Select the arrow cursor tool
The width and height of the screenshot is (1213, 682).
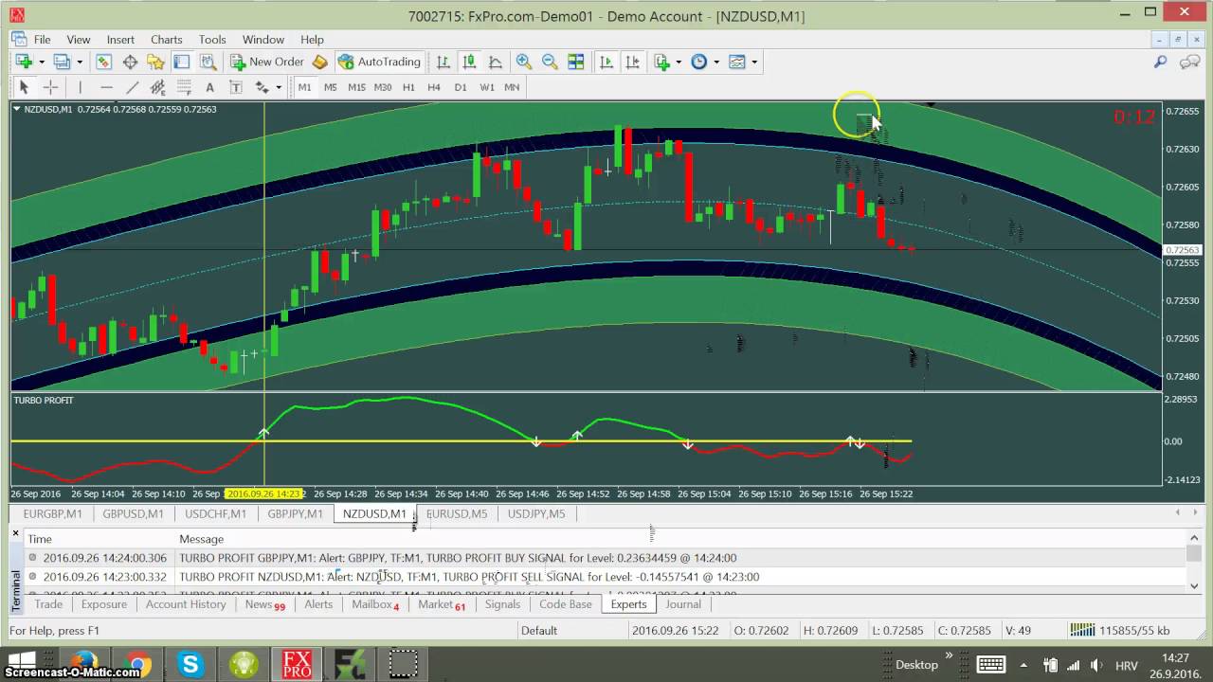click(x=24, y=87)
